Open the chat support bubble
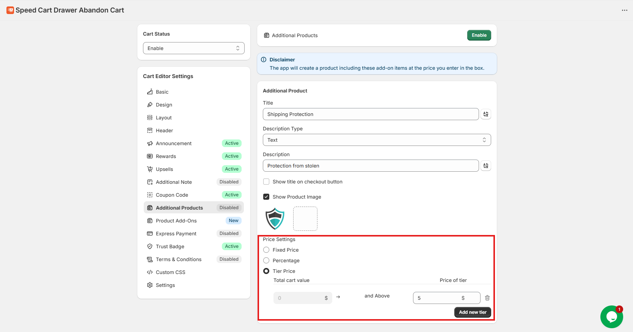 click(611, 317)
